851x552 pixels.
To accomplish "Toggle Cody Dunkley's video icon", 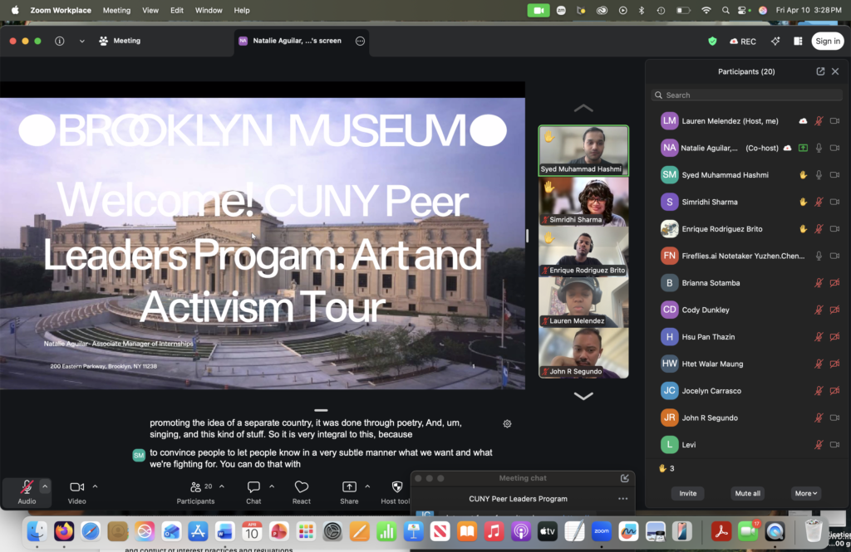I will coord(834,310).
